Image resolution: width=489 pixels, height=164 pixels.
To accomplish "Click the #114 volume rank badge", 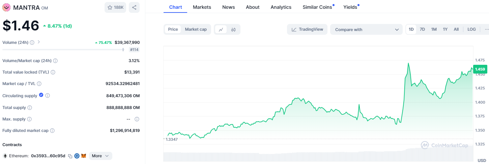I will (x=135, y=50).
